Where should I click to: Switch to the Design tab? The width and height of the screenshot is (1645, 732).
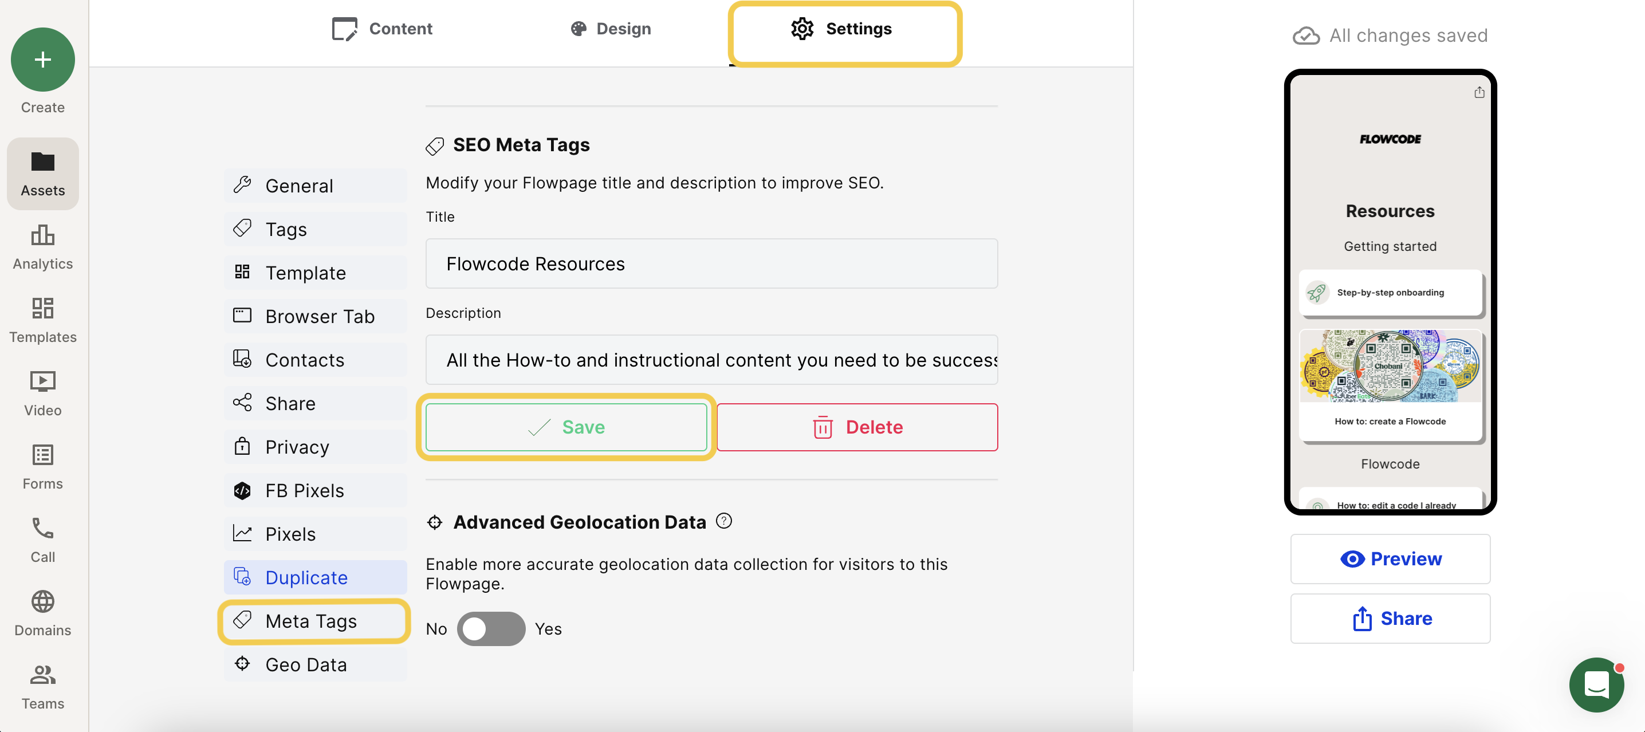[x=611, y=29]
